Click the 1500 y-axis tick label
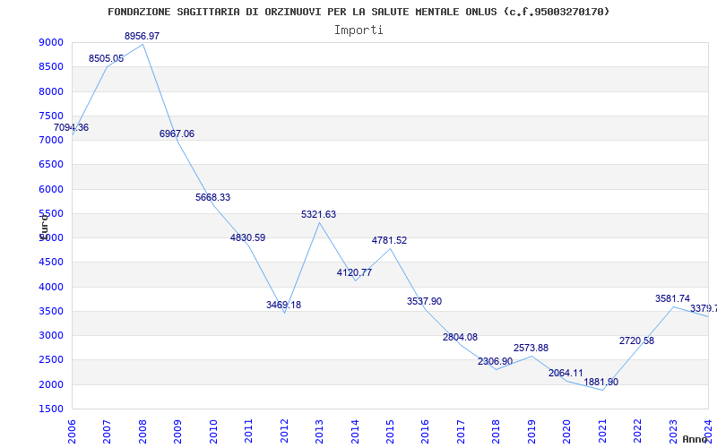717x448 pixels. click(50, 409)
